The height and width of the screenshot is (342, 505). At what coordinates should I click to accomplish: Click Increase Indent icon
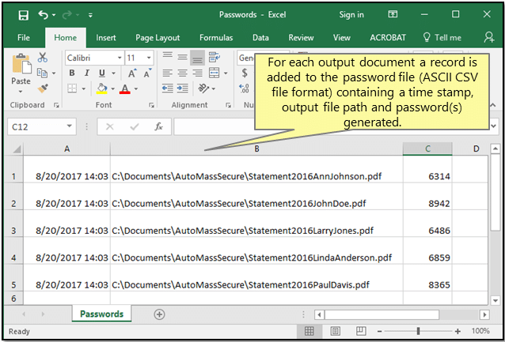tap(183, 88)
